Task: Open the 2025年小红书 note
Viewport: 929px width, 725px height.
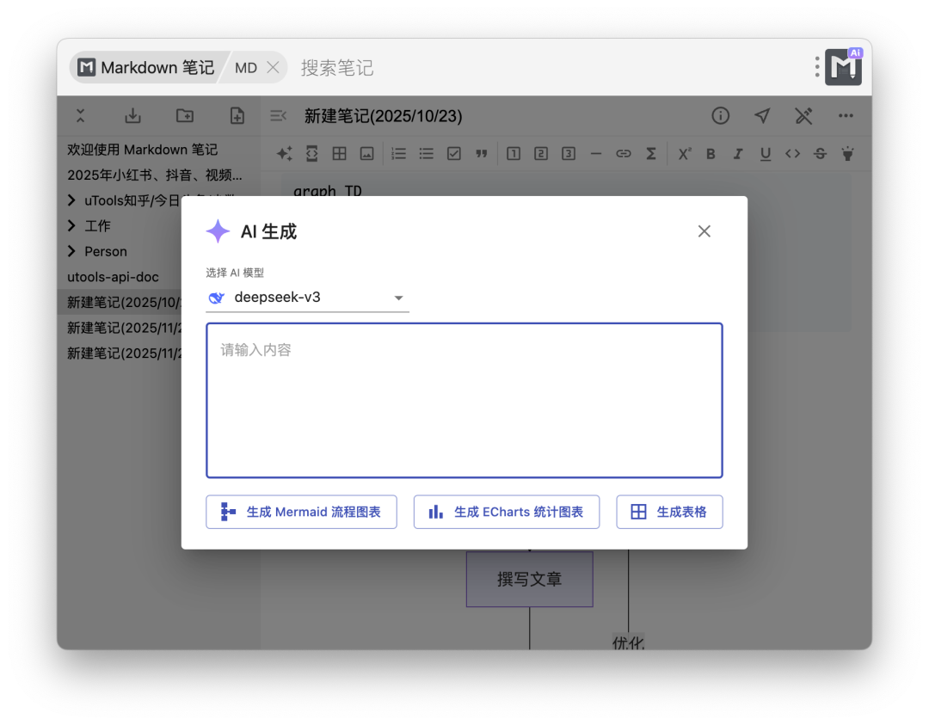Action: coord(155,175)
